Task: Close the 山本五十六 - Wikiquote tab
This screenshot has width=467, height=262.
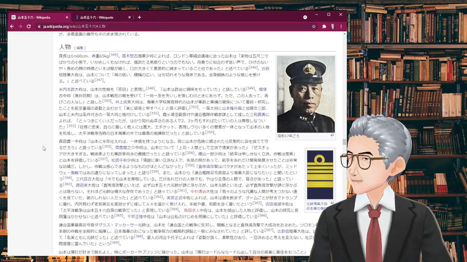Action: point(129,17)
